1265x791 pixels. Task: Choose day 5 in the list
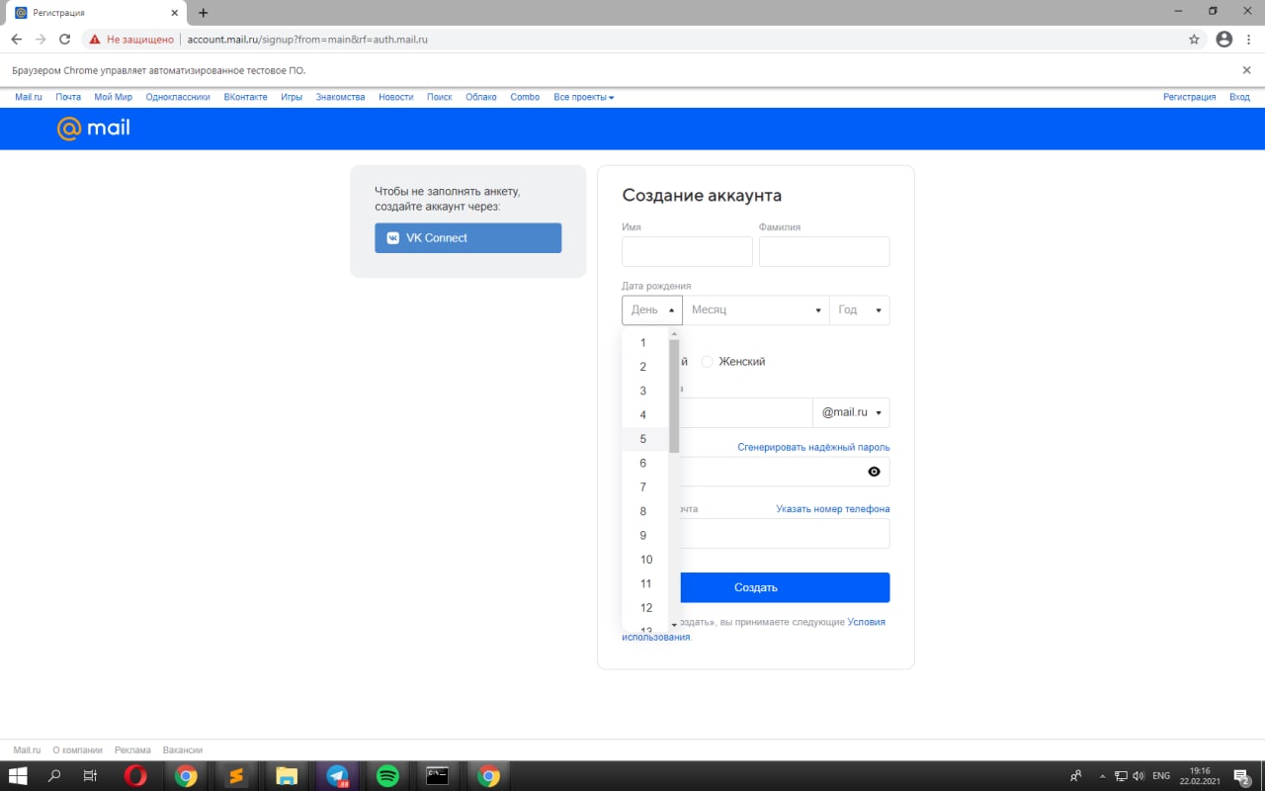(645, 439)
